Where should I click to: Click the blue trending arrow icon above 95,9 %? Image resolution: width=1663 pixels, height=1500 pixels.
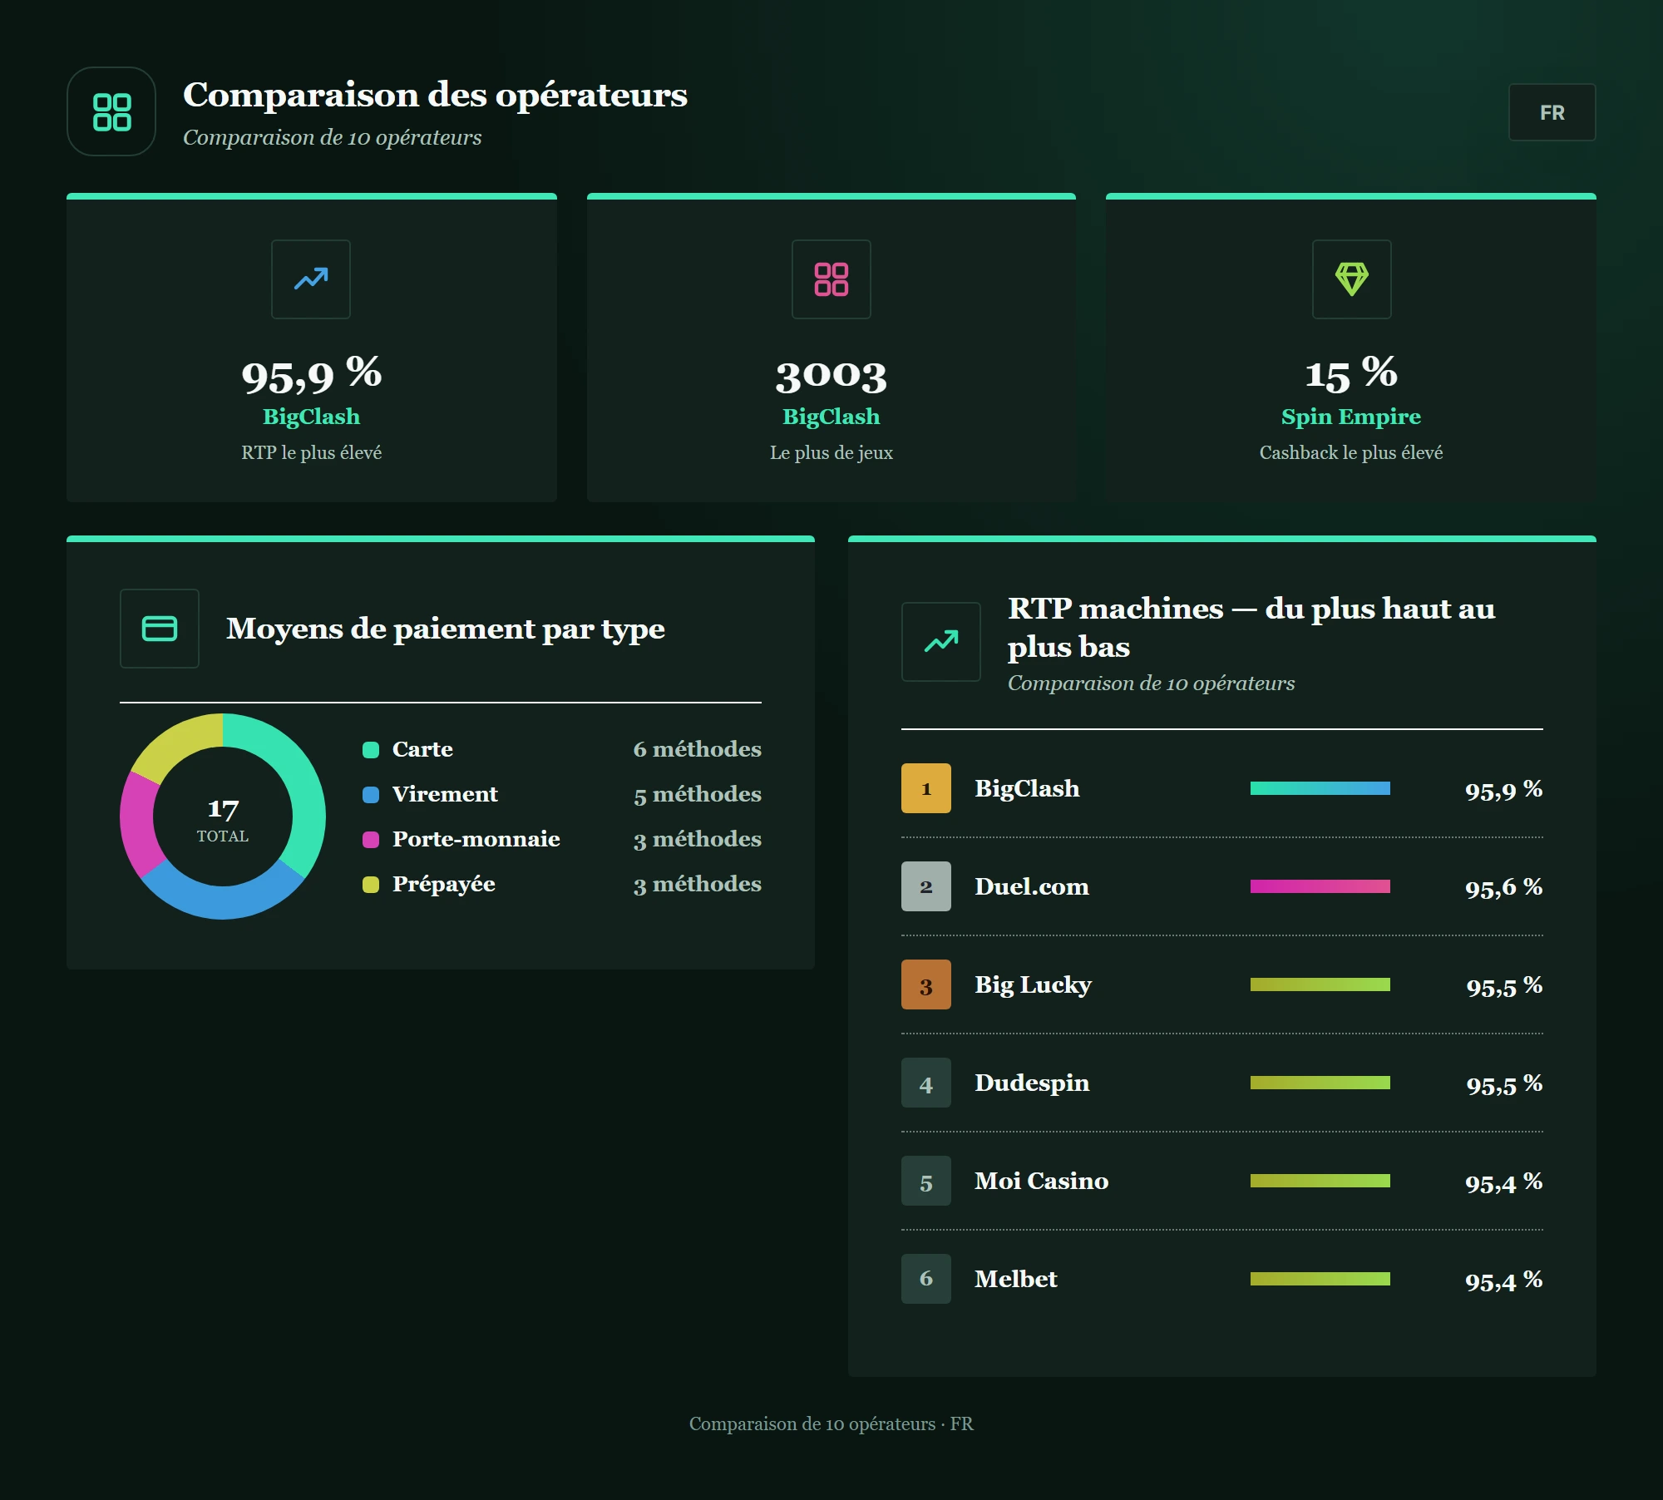tap(311, 279)
